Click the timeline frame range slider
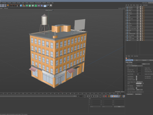 38,96
